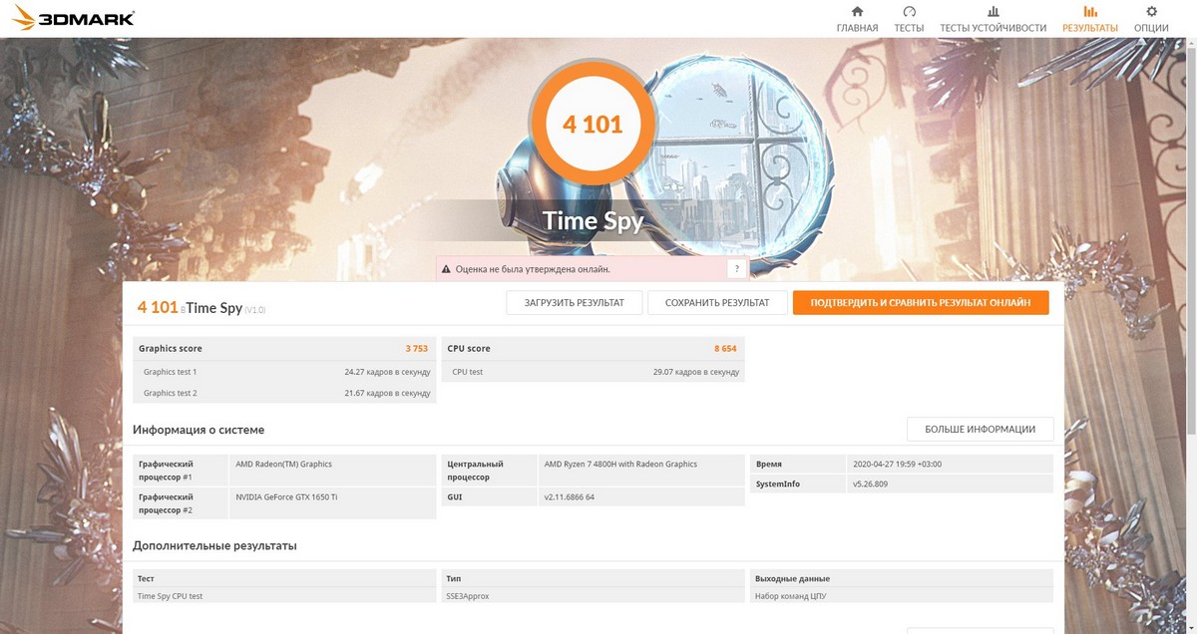Click the Graphics score value 3 753

point(416,349)
